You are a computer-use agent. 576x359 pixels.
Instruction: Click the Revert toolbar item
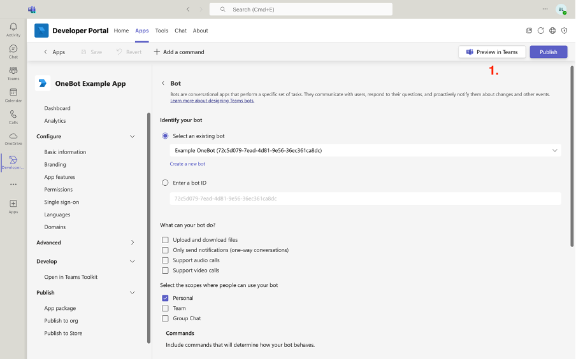pos(129,52)
